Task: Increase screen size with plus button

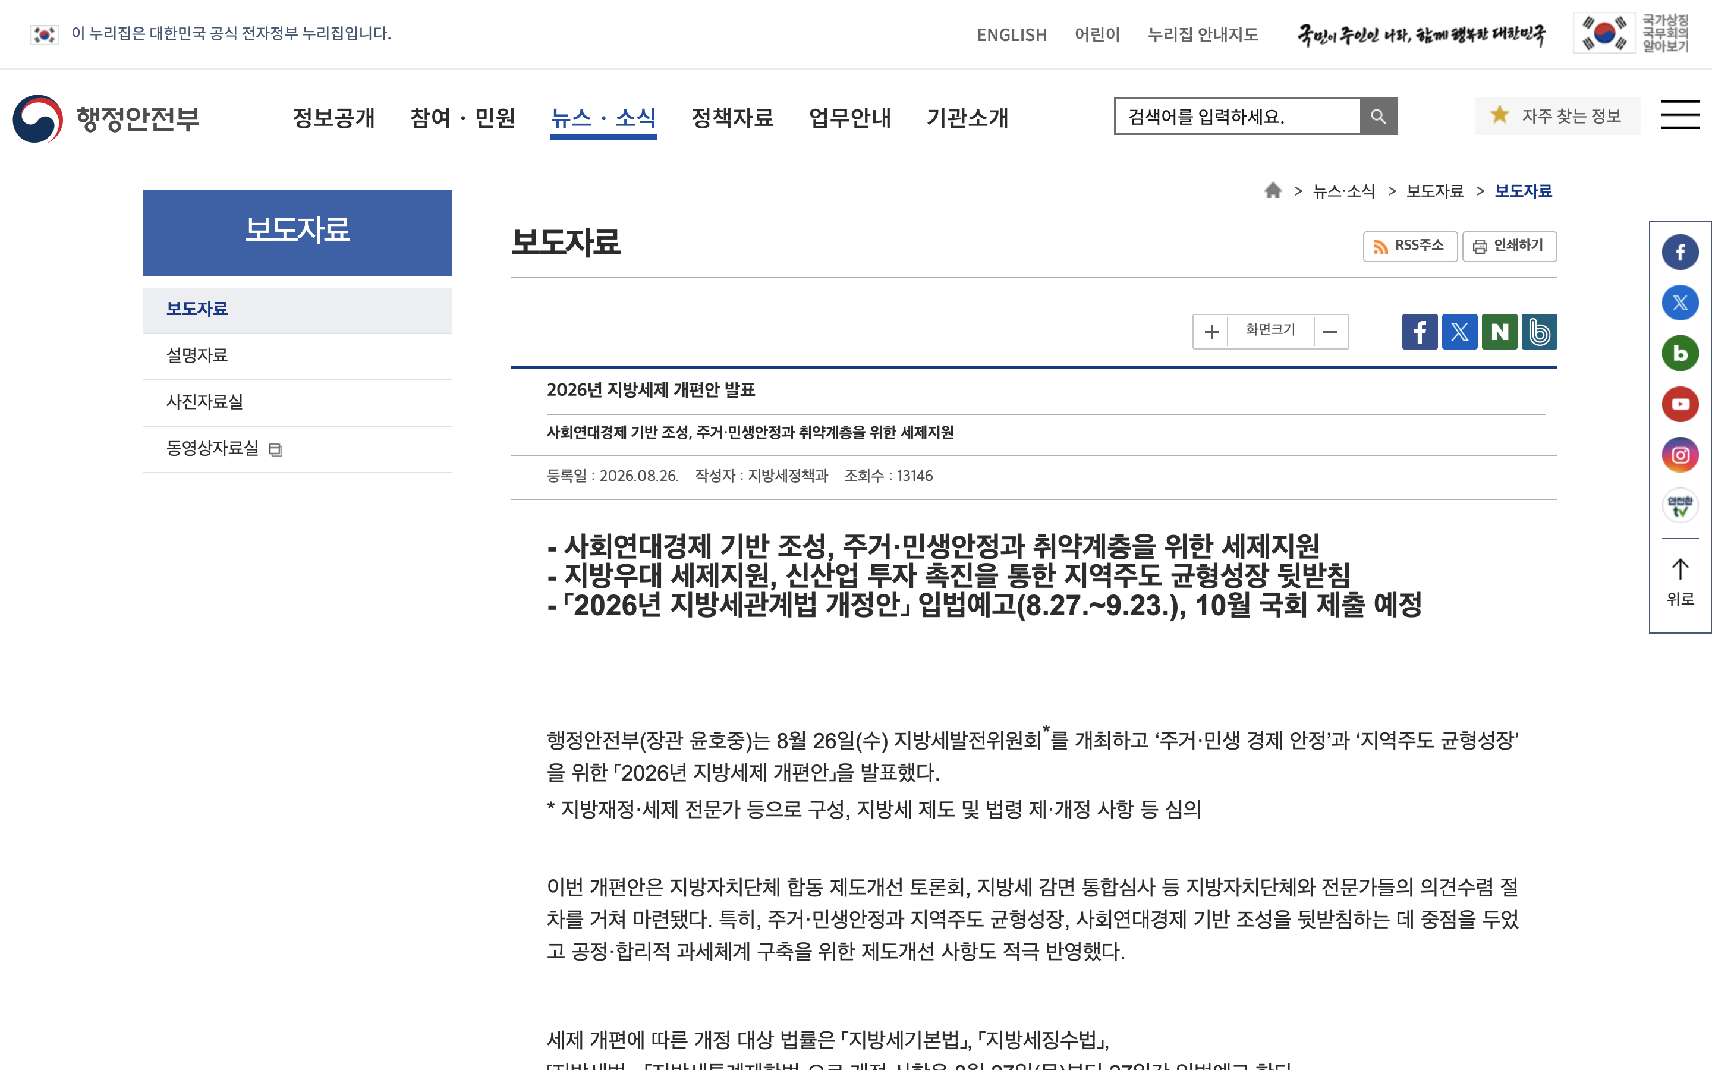Action: coord(1211,331)
